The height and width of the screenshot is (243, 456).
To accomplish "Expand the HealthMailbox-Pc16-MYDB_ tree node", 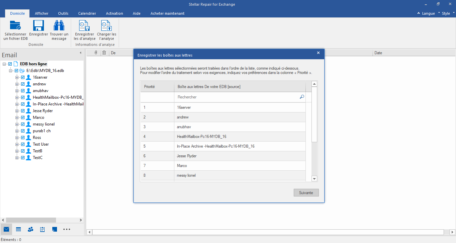I will (17, 97).
